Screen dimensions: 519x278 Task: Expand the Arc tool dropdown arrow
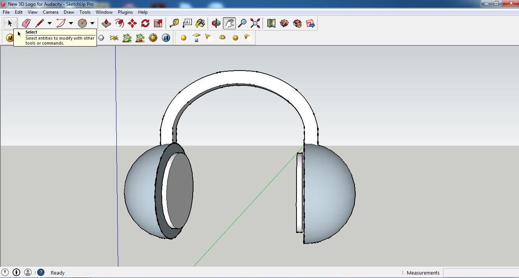click(71, 23)
